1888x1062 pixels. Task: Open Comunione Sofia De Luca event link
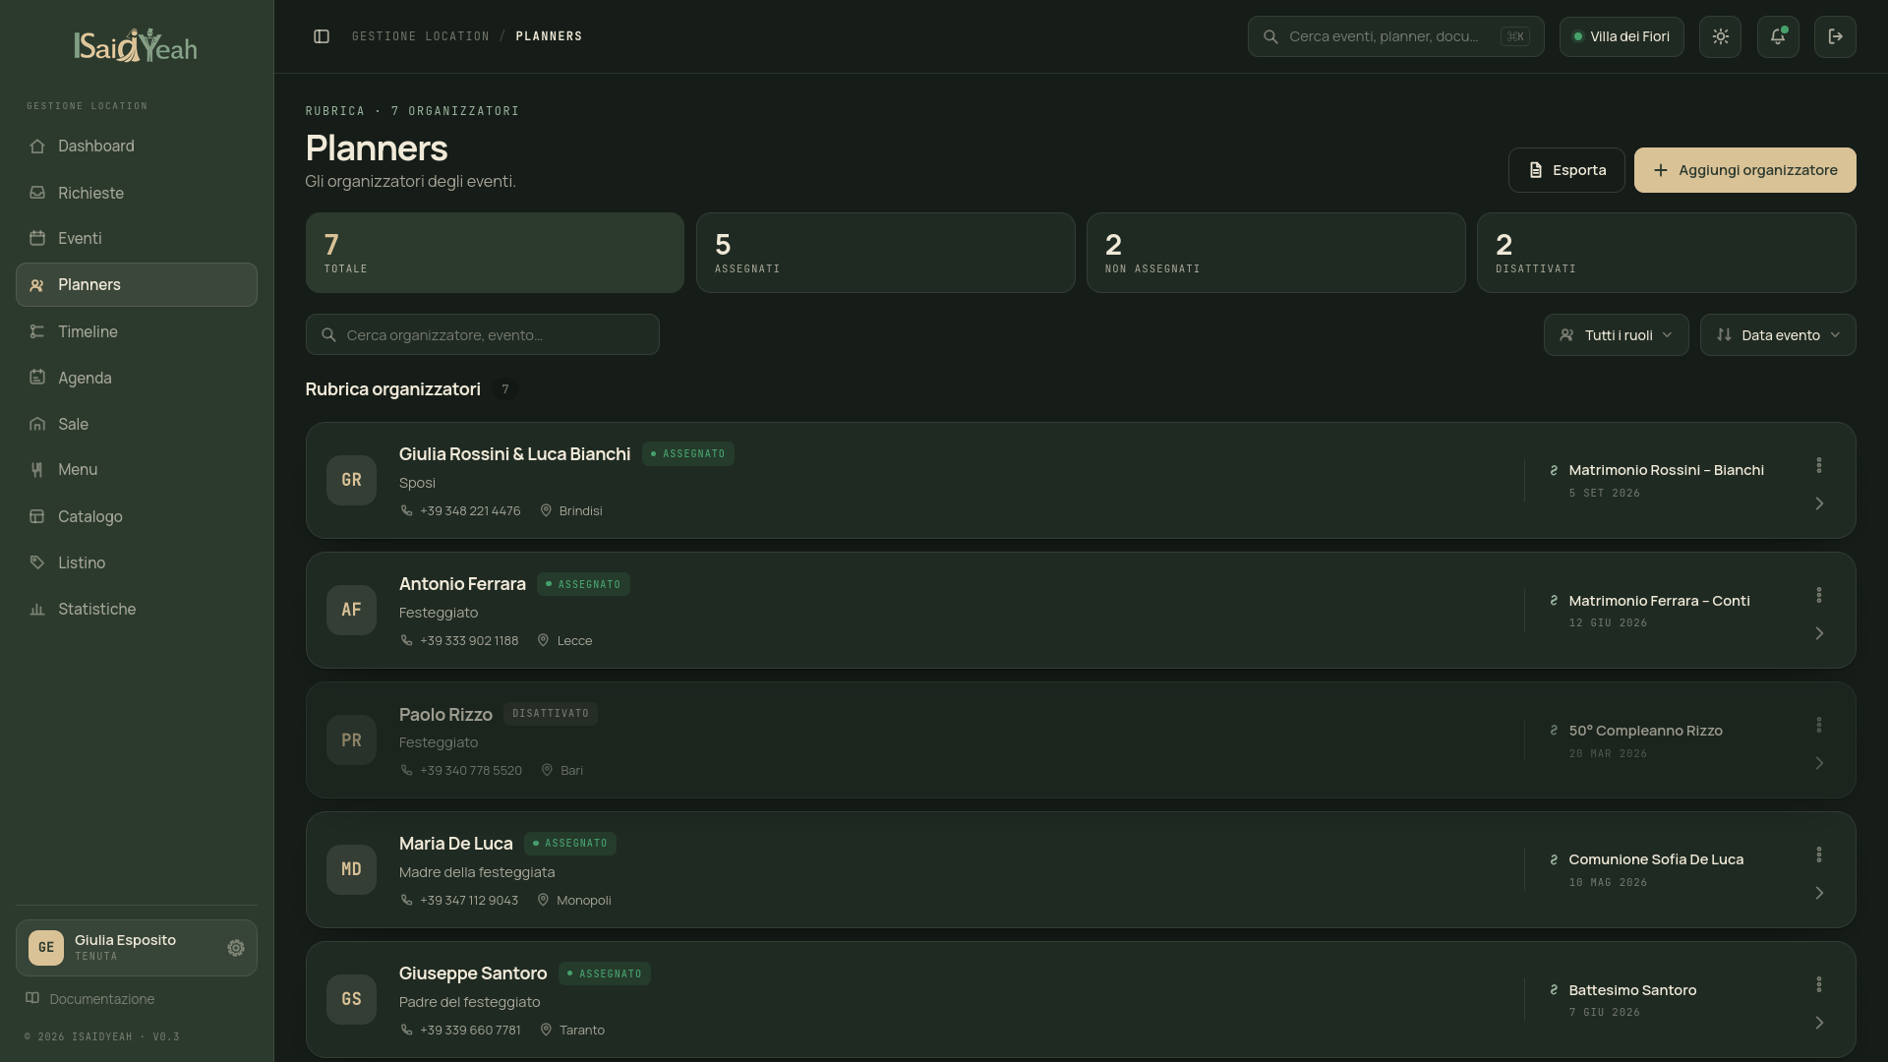coord(1656,859)
